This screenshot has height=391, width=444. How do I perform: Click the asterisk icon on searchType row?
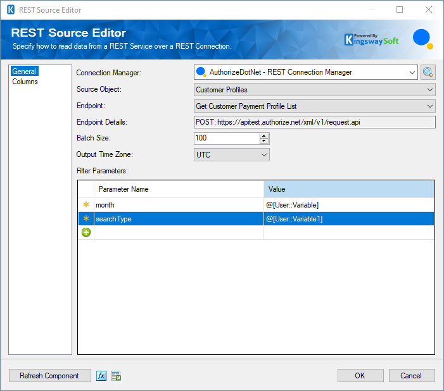(86, 218)
